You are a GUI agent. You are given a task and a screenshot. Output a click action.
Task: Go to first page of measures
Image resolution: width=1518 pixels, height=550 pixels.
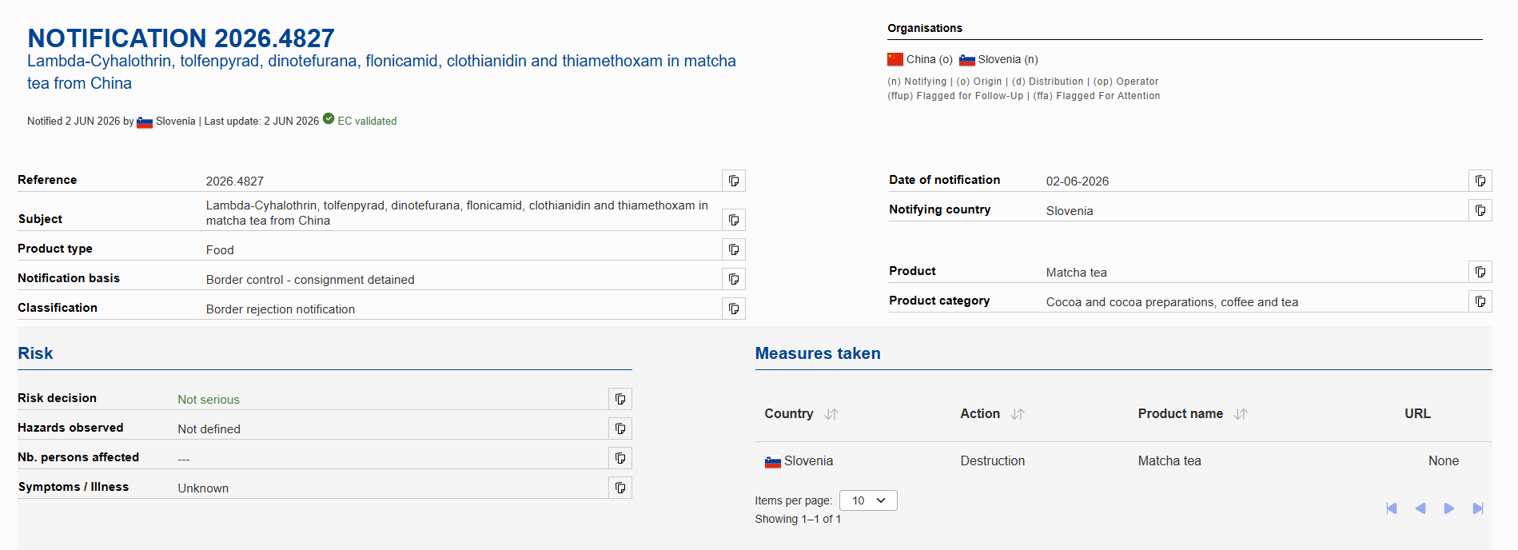point(1392,508)
